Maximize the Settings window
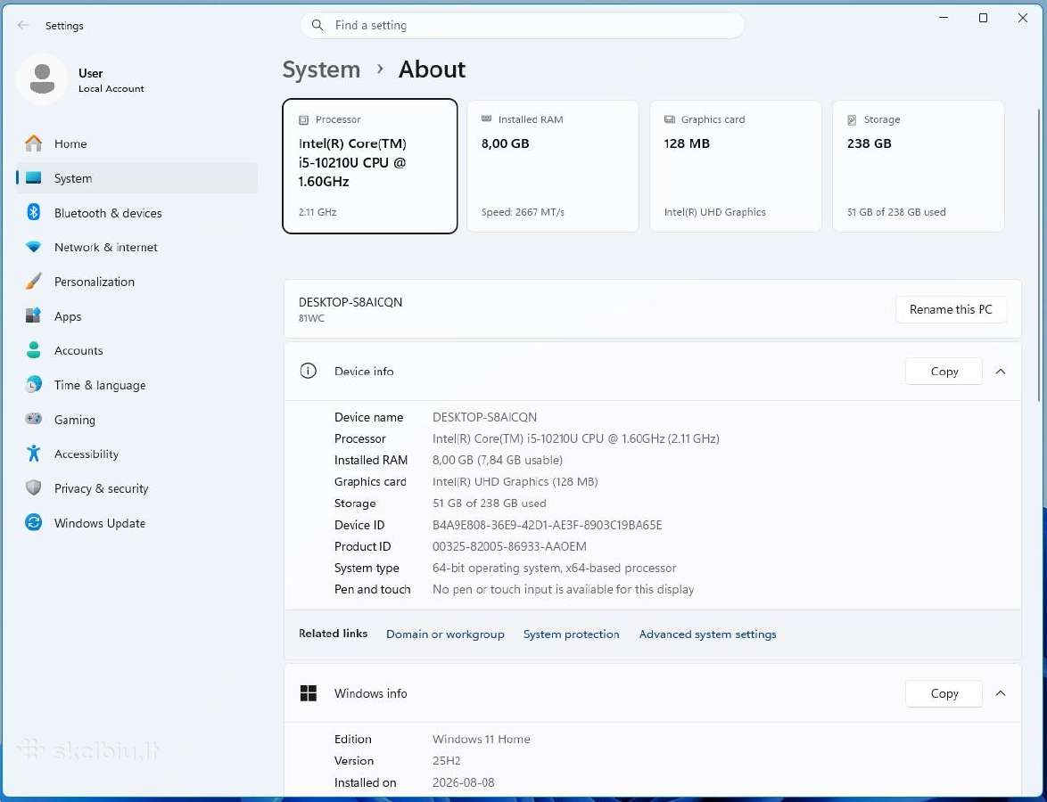The image size is (1047, 802). pos(983,18)
